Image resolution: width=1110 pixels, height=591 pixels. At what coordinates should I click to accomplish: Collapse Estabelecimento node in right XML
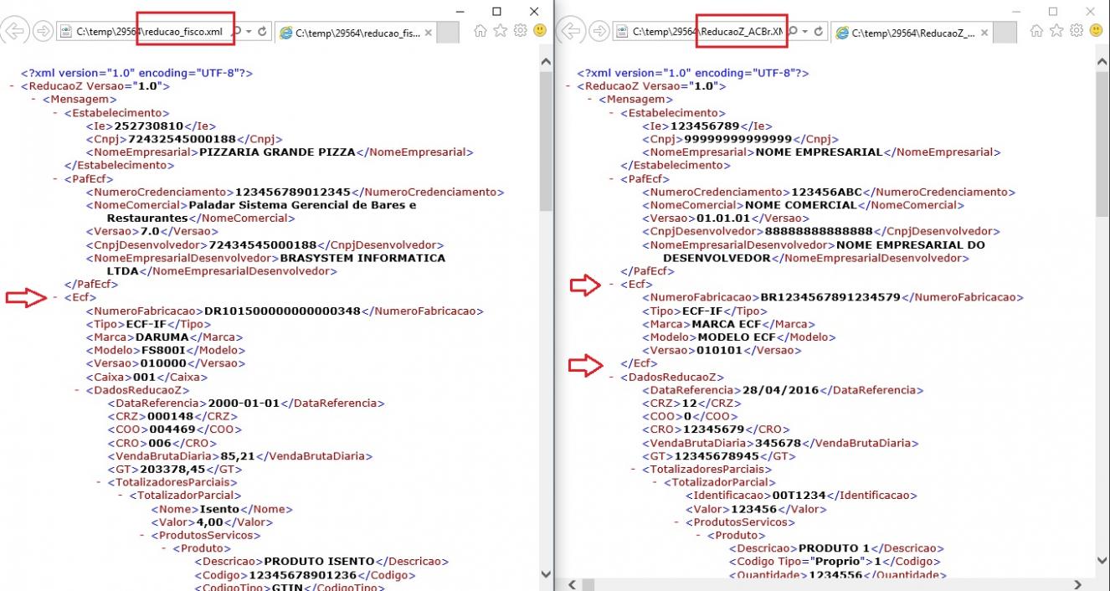click(611, 112)
